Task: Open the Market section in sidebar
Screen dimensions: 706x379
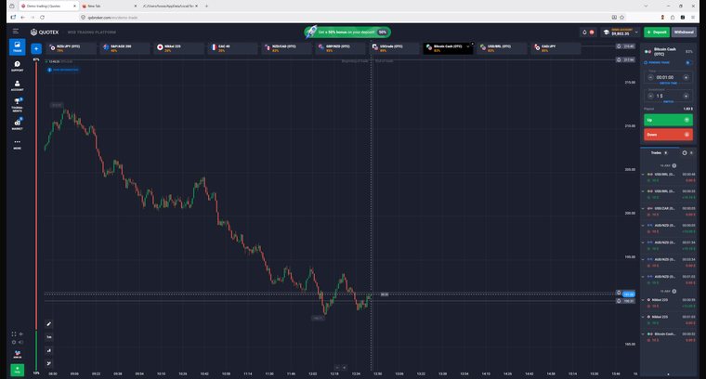Action: click(17, 124)
